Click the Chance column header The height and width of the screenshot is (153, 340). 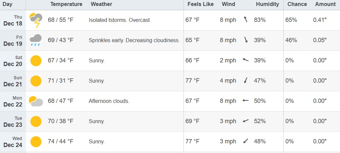click(297, 4)
